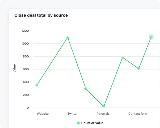160x128 pixels.
Task: Click the Close deal total by source title
Action: point(41,15)
